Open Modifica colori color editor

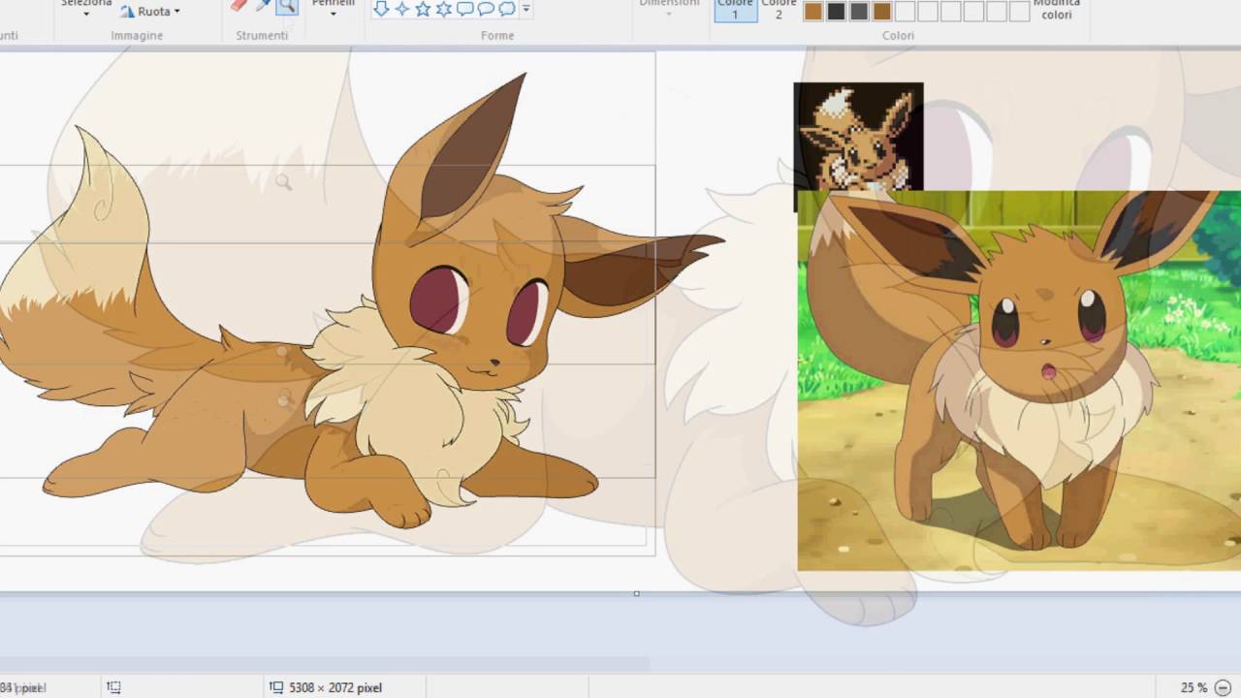(x=1056, y=10)
